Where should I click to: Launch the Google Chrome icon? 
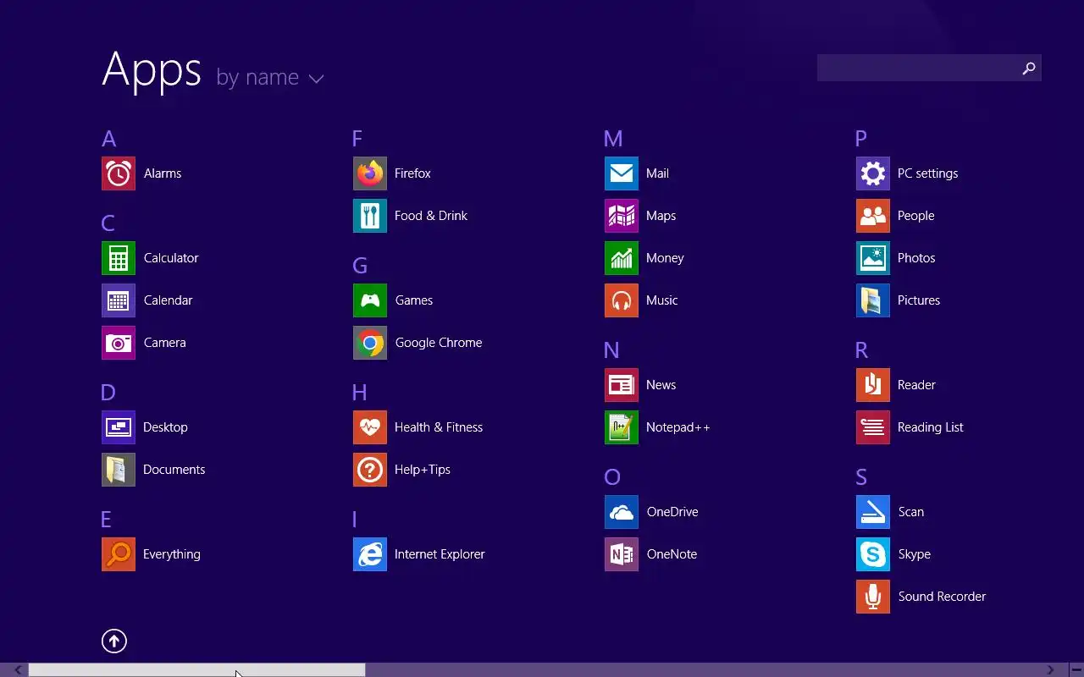(370, 343)
